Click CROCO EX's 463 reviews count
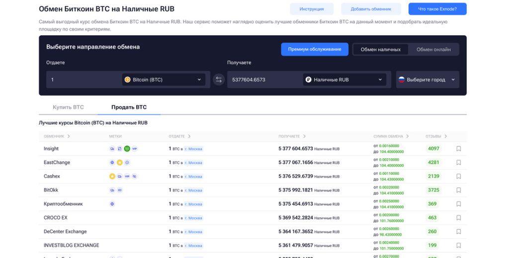This screenshot has height=258, width=509. (x=432, y=218)
